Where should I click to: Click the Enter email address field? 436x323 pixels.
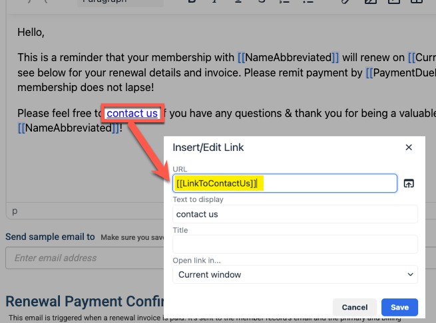tap(85, 258)
